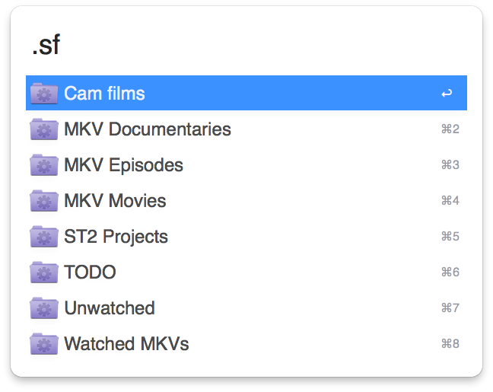Click the ST2 Projects folder icon
Viewport: 493px width, 392px height.
coord(44,237)
